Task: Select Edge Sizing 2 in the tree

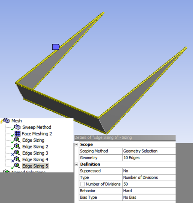Action: 35,147
